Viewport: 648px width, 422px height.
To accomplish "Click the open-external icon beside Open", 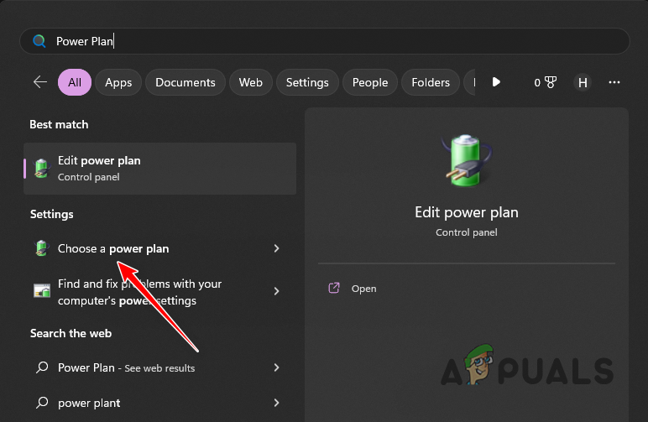I will [334, 288].
